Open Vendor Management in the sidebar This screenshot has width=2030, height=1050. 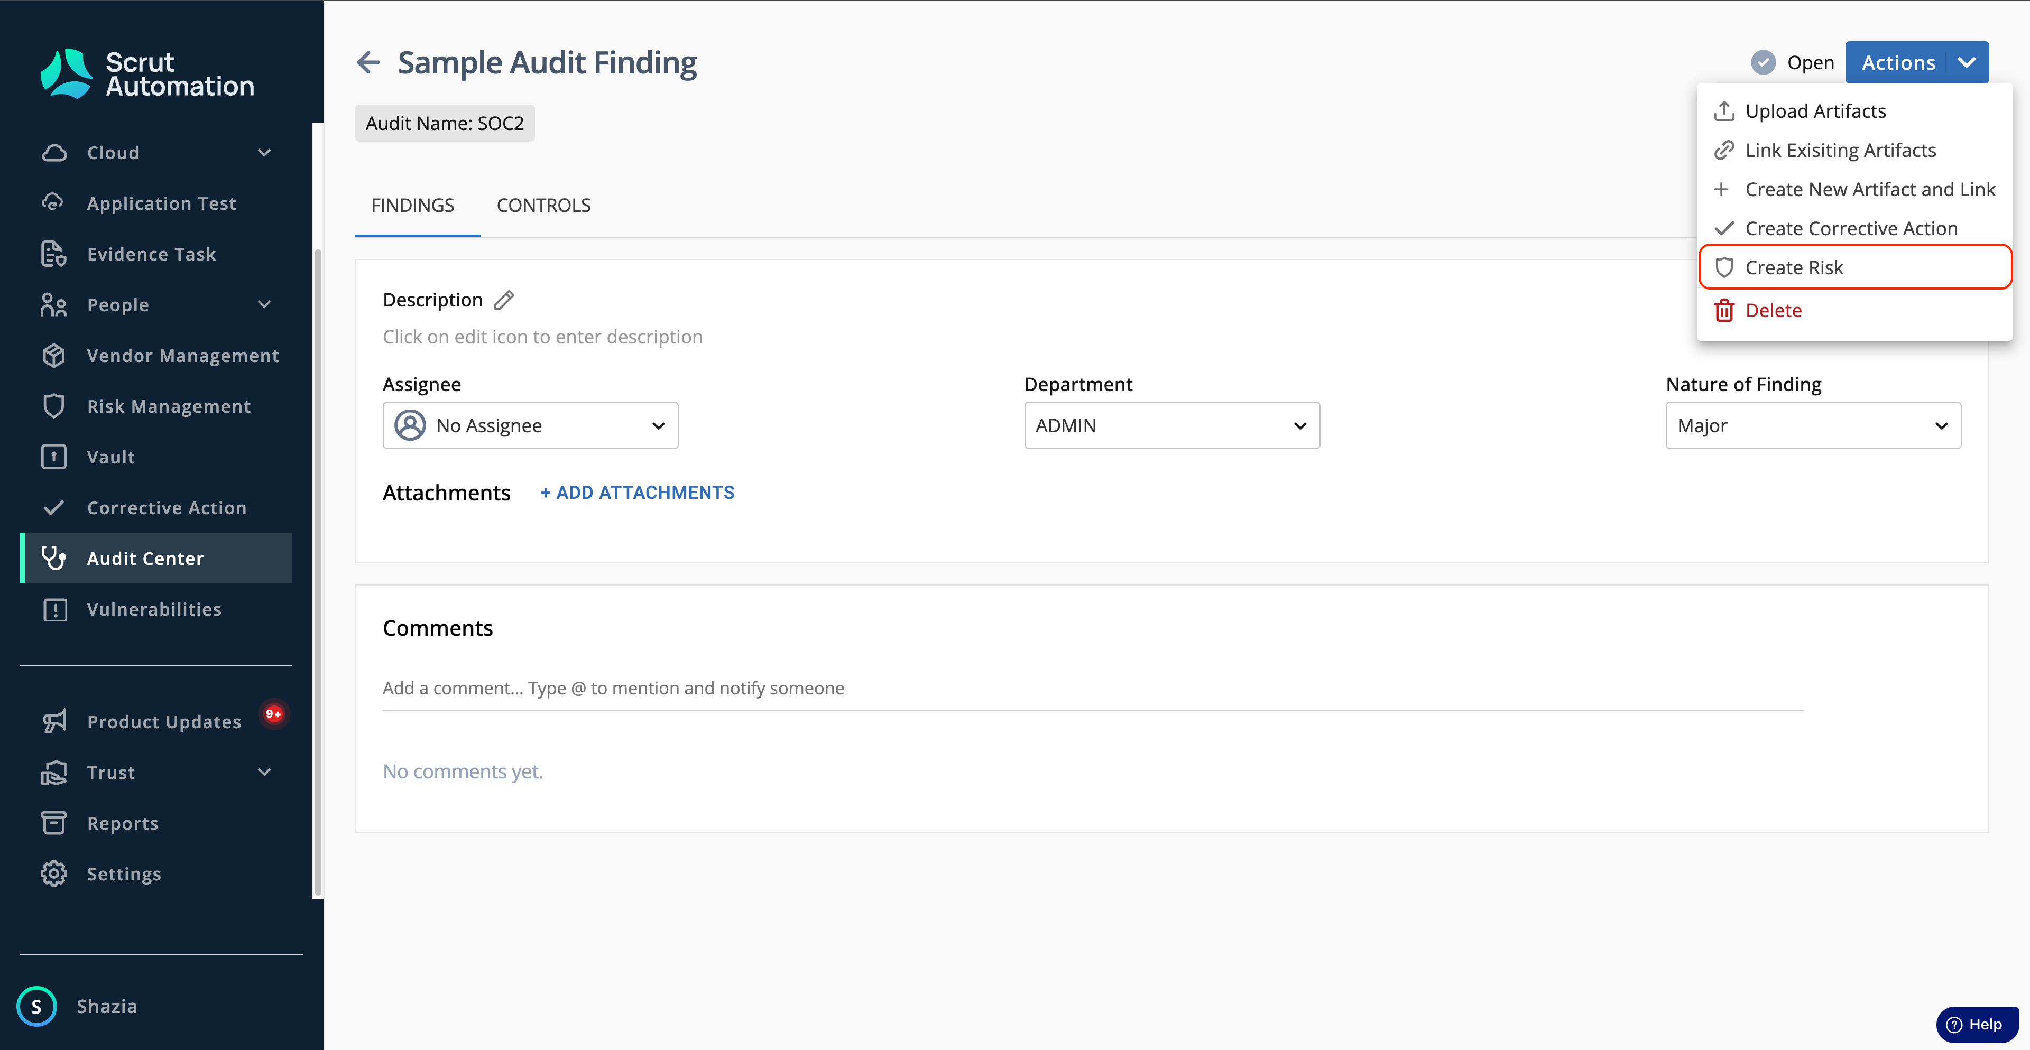(x=155, y=355)
